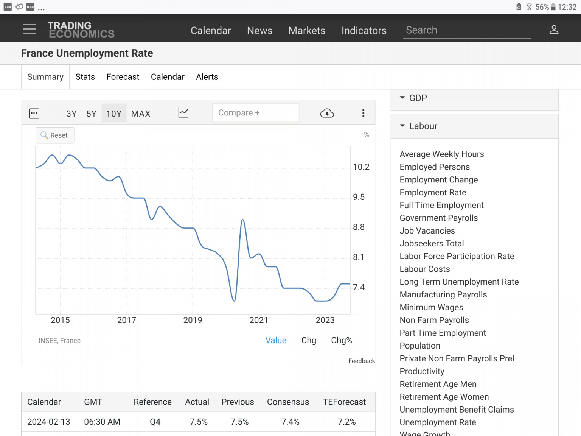Click the Trading Economics logo
Screen dimensions: 581x436
(81, 30)
